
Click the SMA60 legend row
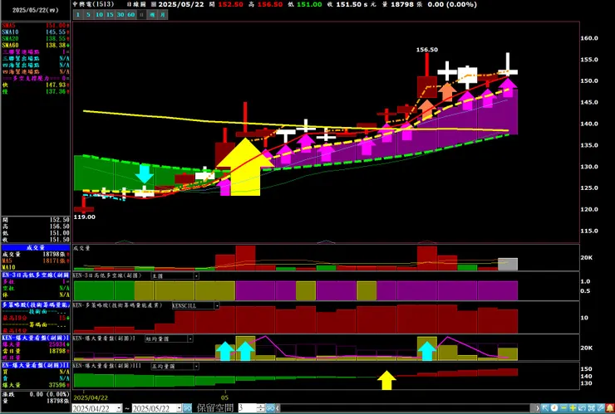pyautogui.click(x=36, y=46)
